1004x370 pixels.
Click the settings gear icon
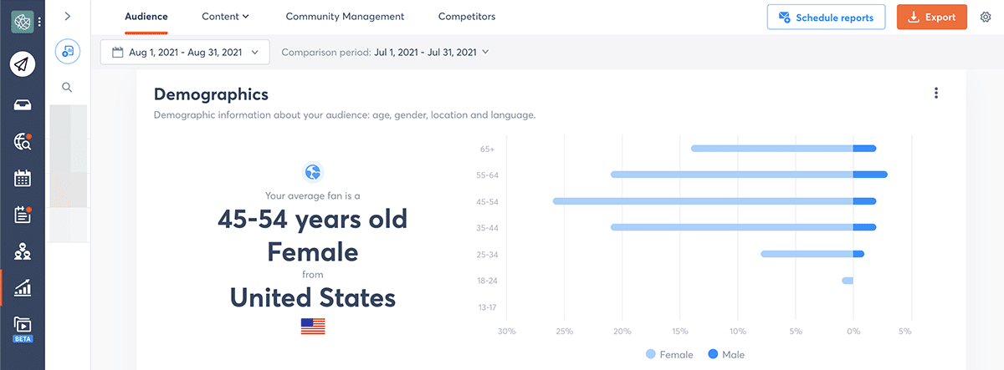pyautogui.click(x=986, y=17)
